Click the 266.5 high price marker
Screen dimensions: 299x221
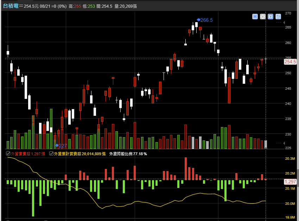(x=205, y=20)
